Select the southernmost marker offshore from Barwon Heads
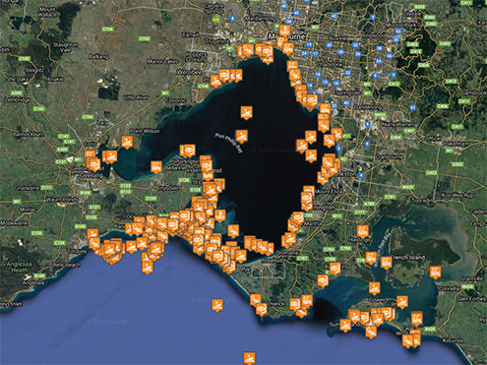487x365 pixels. pyautogui.click(x=148, y=268)
